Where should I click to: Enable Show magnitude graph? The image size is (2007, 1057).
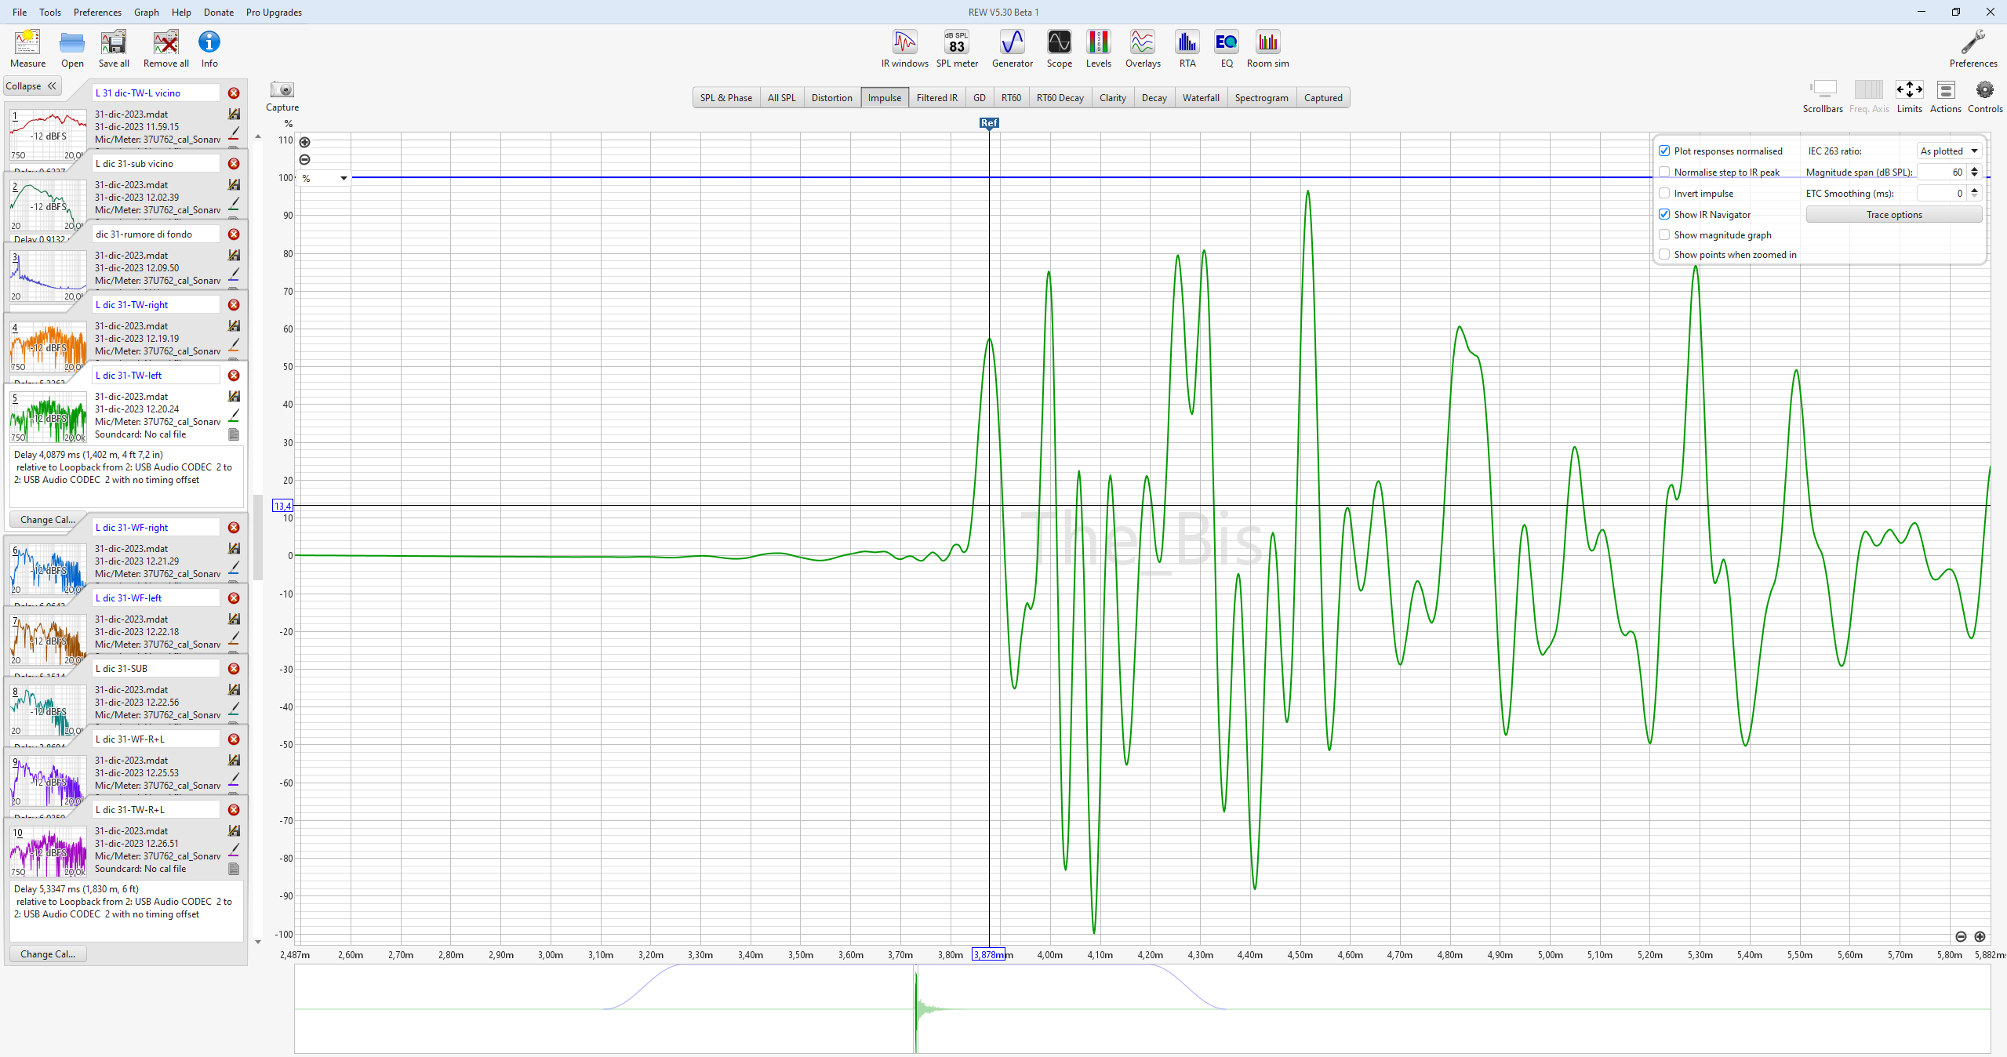click(1664, 234)
